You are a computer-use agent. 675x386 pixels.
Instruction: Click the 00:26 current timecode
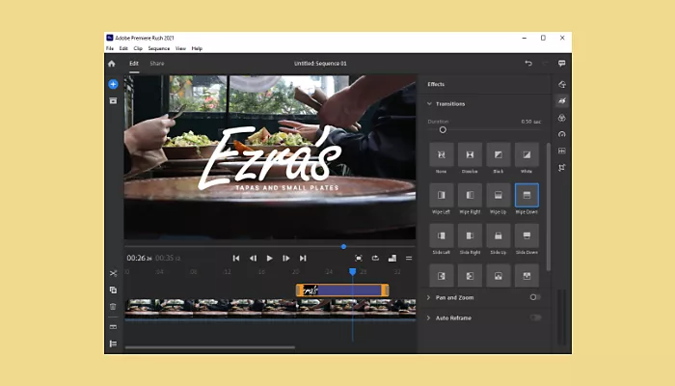click(x=140, y=258)
